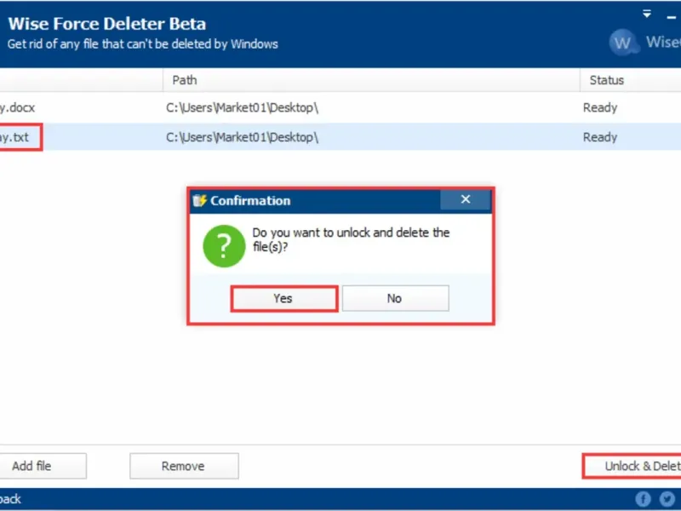Open the Feedback link in footer
Image resolution: width=681 pixels, height=511 pixels.
[x=10, y=499]
